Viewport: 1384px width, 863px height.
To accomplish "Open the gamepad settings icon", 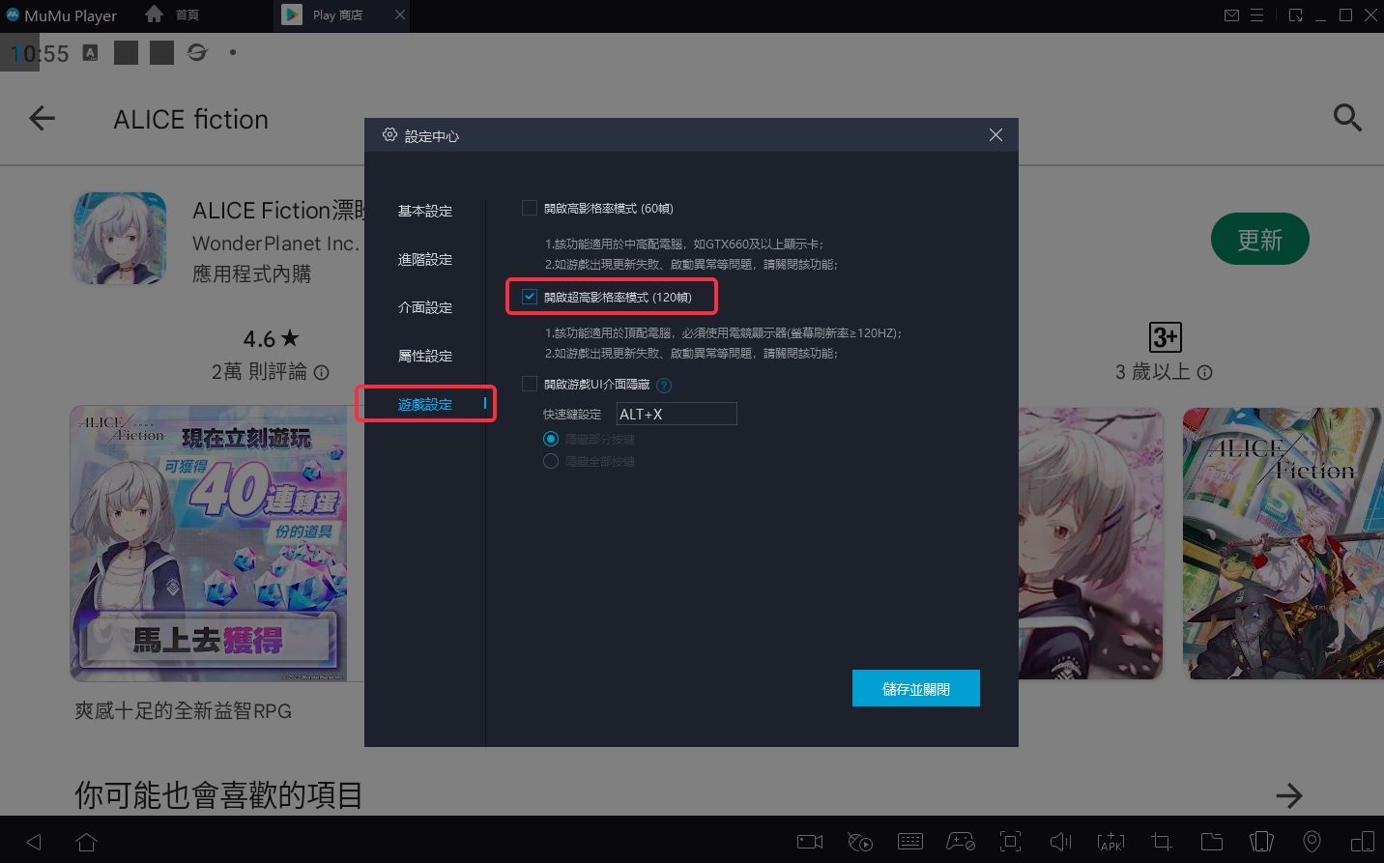I will 960,842.
